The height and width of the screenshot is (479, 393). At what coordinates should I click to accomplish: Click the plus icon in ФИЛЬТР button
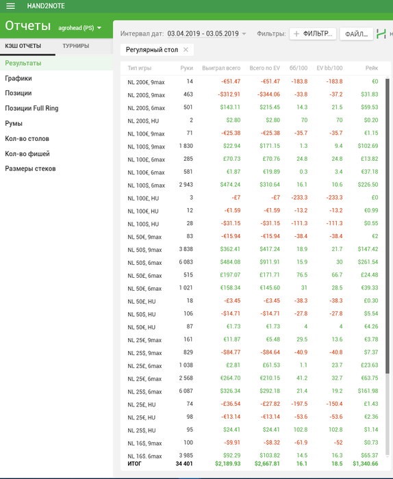point(296,34)
